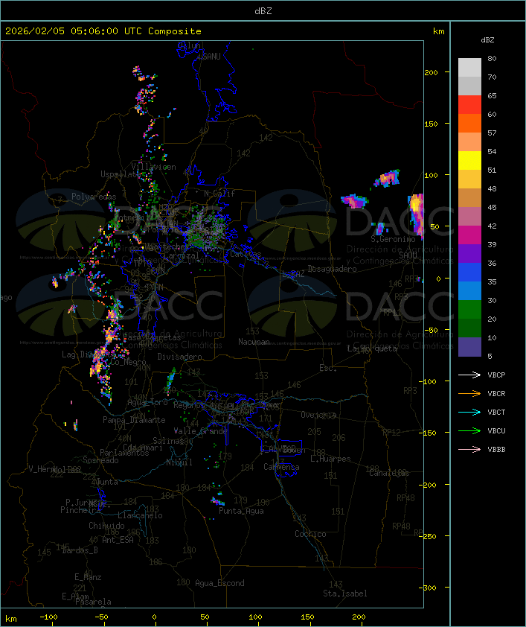
Task: Click the N_Calif place label
Action: point(219,194)
